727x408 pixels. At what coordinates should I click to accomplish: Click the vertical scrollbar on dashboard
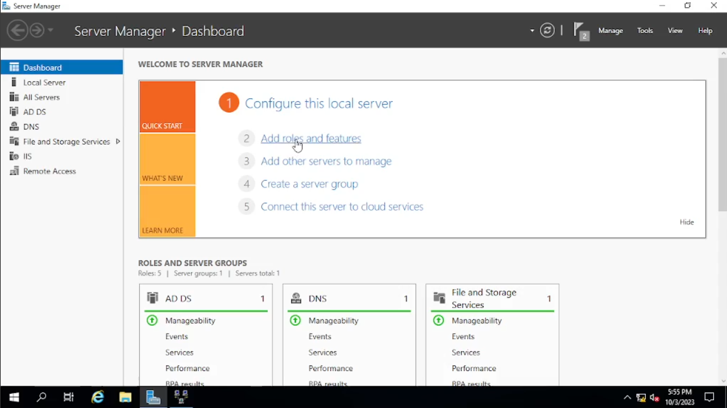(722, 136)
